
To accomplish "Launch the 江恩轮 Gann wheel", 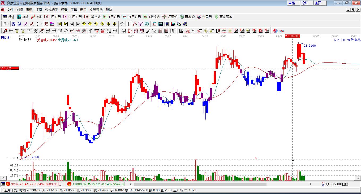I will pos(170,17).
